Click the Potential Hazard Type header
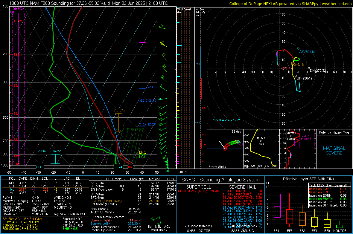 click(x=334, y=132)
